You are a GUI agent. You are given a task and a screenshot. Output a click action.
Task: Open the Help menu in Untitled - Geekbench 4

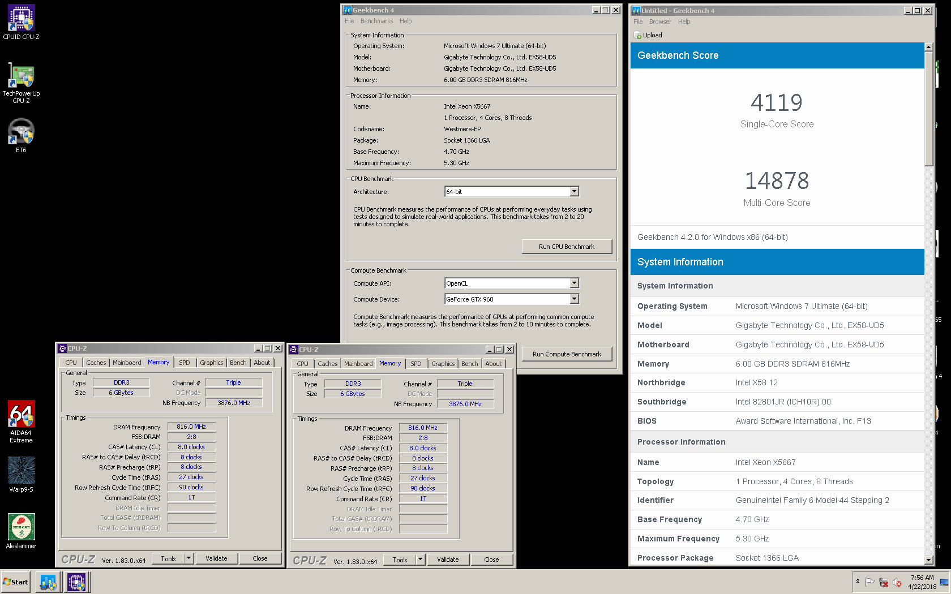[684, 21]
